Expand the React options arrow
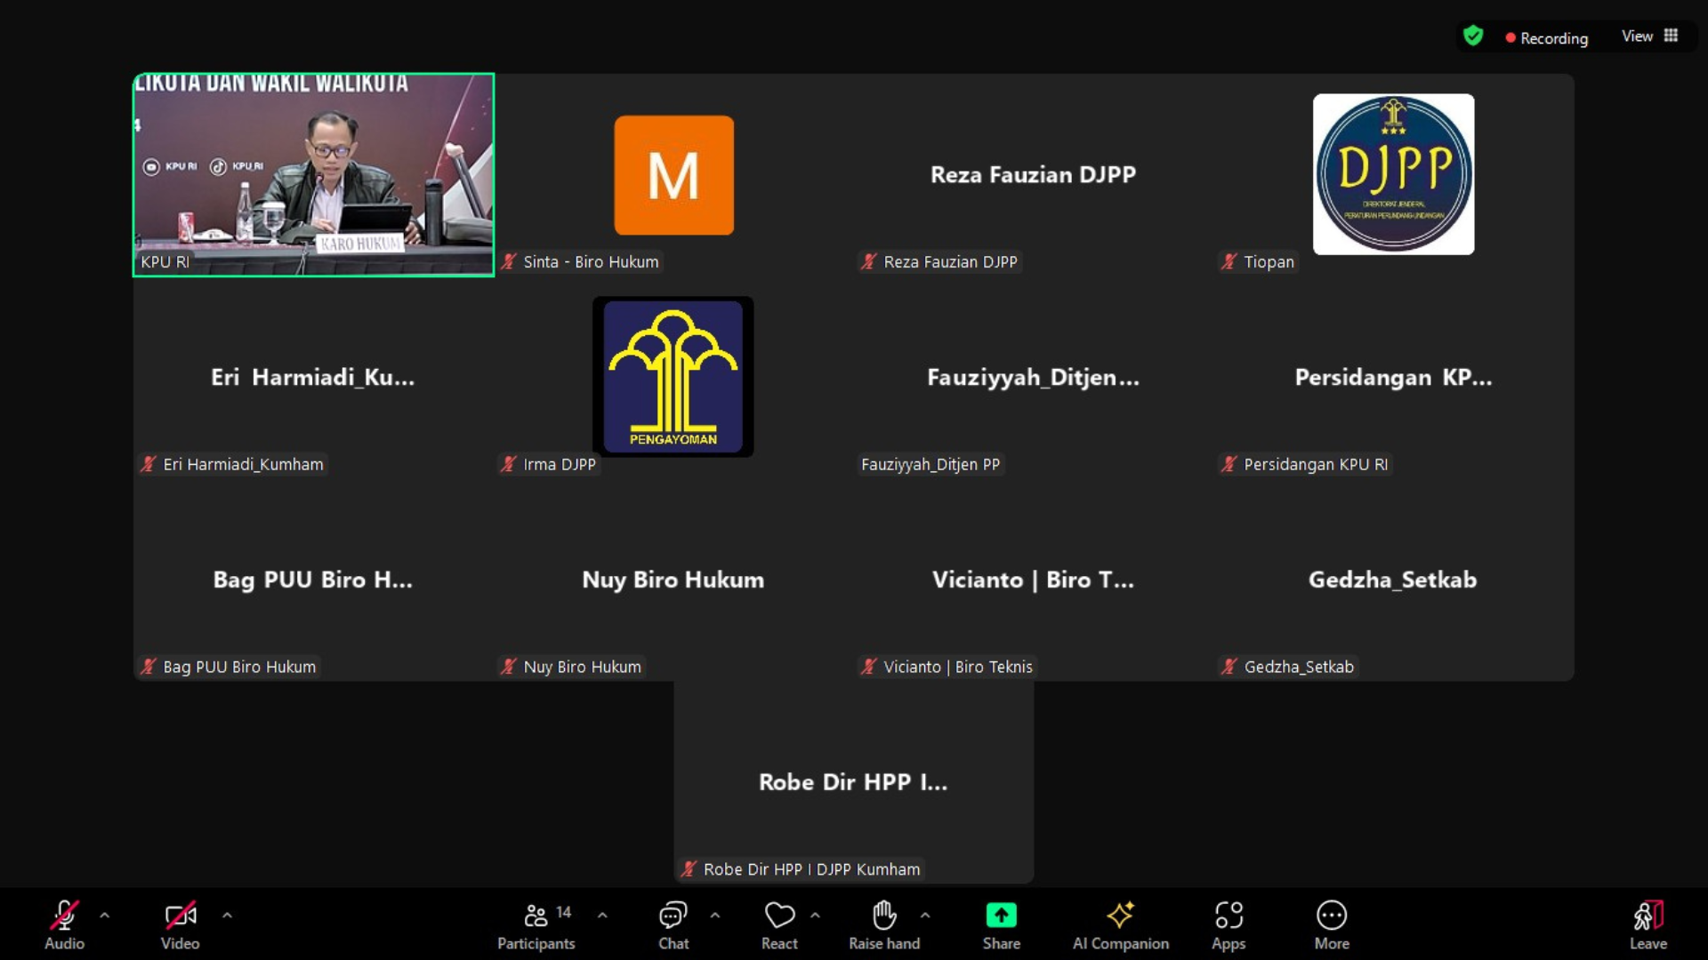 (x=815, y=915)
